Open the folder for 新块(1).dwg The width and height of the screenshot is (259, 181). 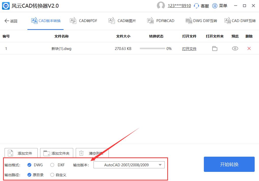coord(215,48)
